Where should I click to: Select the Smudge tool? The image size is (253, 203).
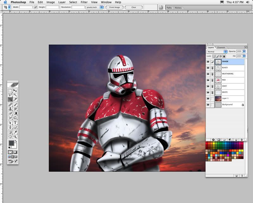(10, 118)
